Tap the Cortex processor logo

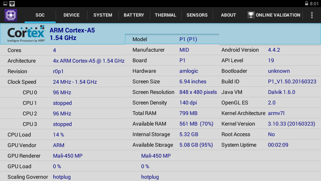coord(26,34)
